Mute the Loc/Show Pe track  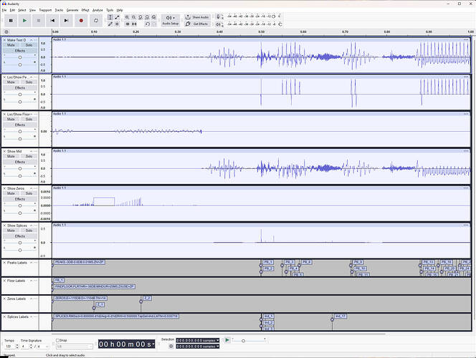[11, 82]
